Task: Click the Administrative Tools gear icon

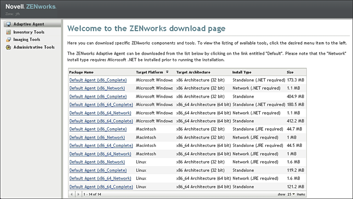Action: [x=8, y=47]
